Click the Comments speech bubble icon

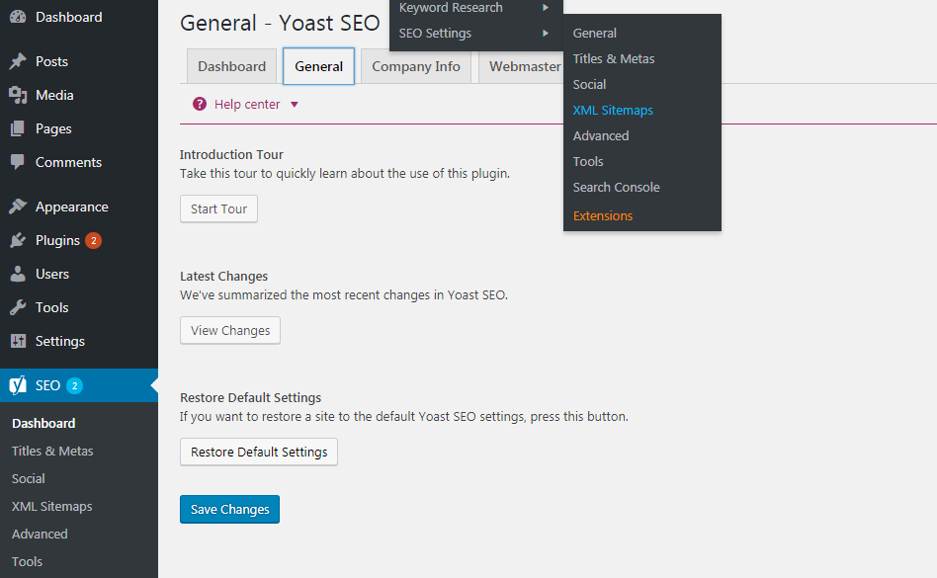(18, 162)
